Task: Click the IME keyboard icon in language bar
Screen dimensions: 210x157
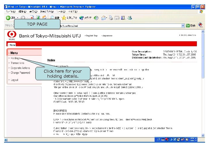Action: 163,140
